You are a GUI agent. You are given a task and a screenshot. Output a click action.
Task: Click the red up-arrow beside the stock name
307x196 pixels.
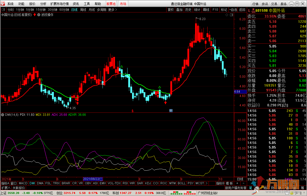tap(35, 15)
